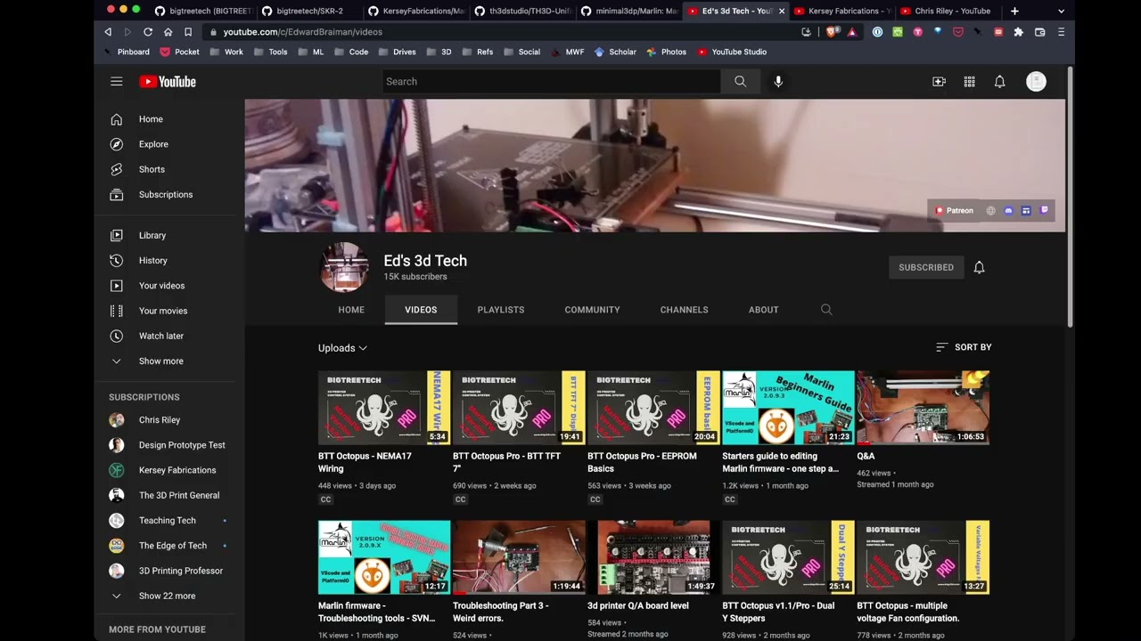Screen dimensions: 1141x641
Task: Bookmark this page with the bookmark icon
Action: tap(188, 32)
